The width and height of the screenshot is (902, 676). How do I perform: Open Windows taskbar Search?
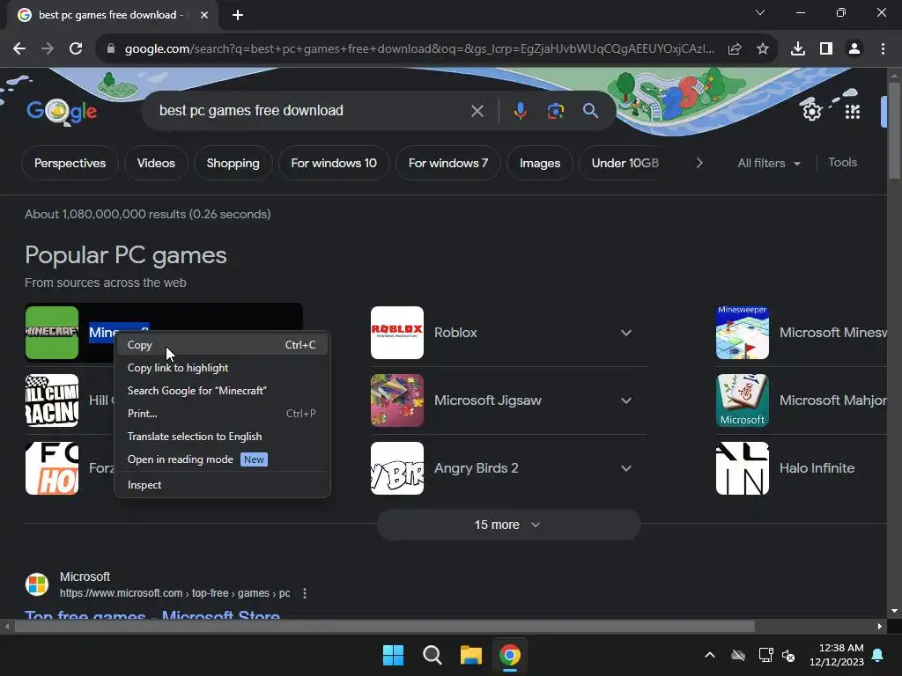(x=432, y=655)
